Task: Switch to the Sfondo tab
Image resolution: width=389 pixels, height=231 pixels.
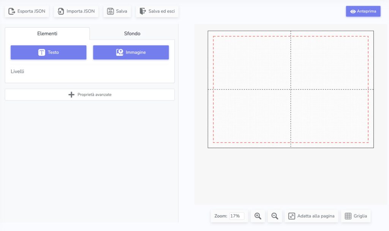Action: (132, 33)
